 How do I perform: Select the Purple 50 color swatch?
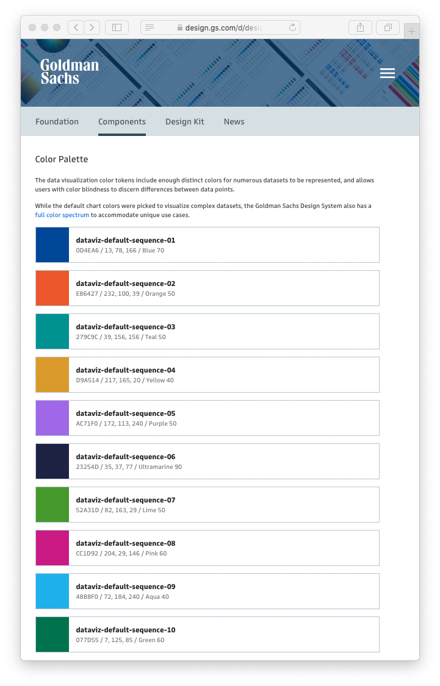tap(52, 418)
